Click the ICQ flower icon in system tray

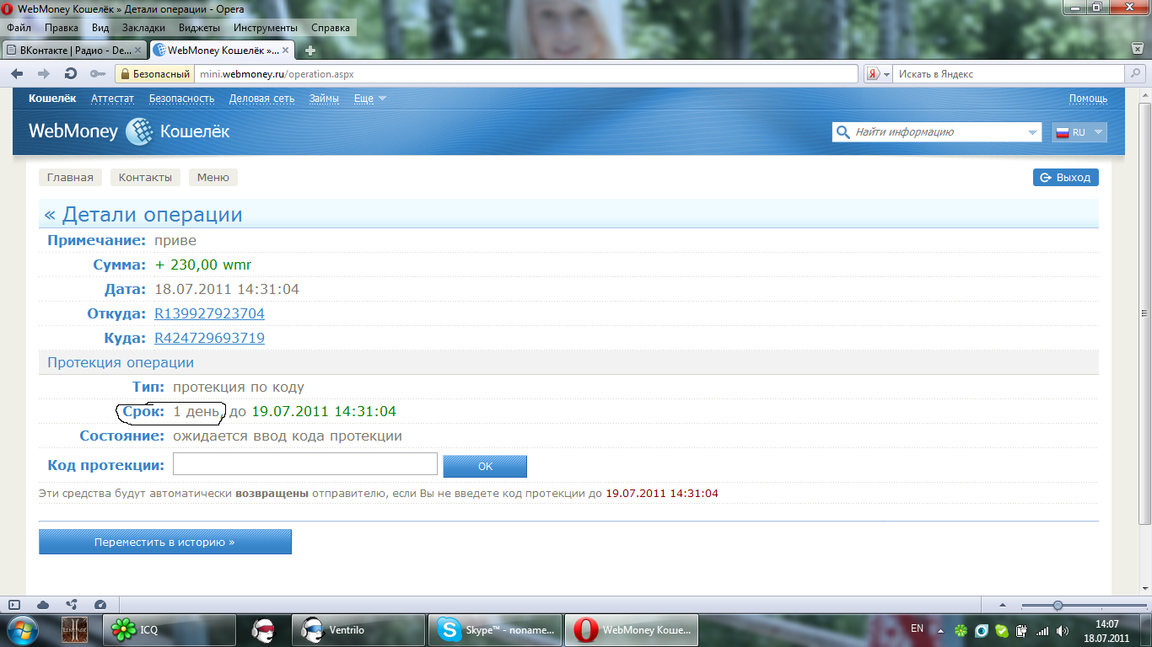point(961,630)
